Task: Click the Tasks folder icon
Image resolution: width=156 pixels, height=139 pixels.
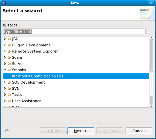Action: (9, 95)
